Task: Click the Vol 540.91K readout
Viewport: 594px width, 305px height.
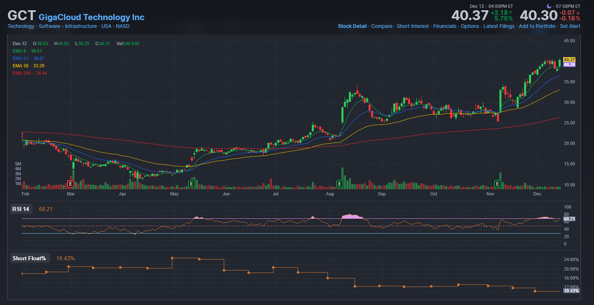Action: 128,44
